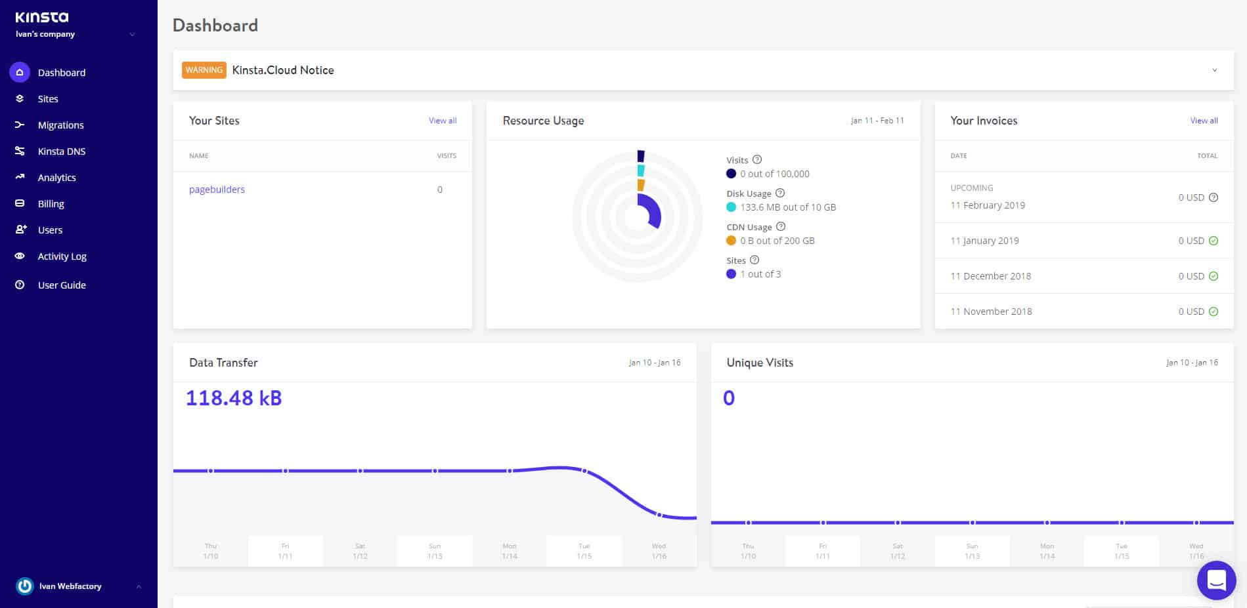Image resolution: width=1247 pixels, height=608 pixels.
Task: Click the orange WARNING badge
Action: click(204, 70)
